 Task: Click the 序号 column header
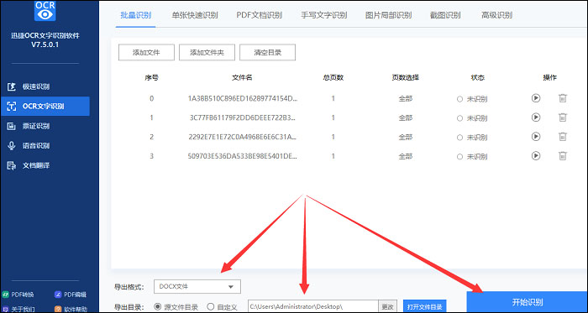pyautogui.click(x=151, y=78)
